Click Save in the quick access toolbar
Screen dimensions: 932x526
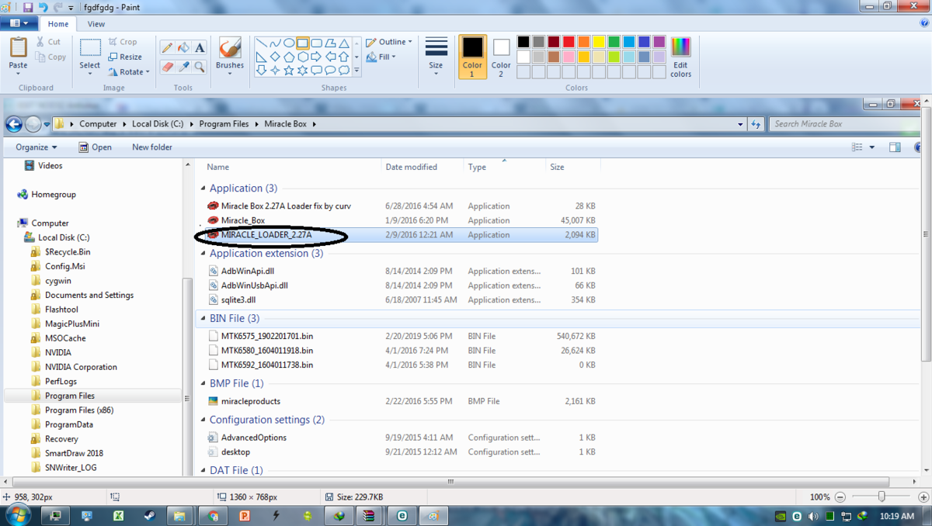click(x=28, y=7)
